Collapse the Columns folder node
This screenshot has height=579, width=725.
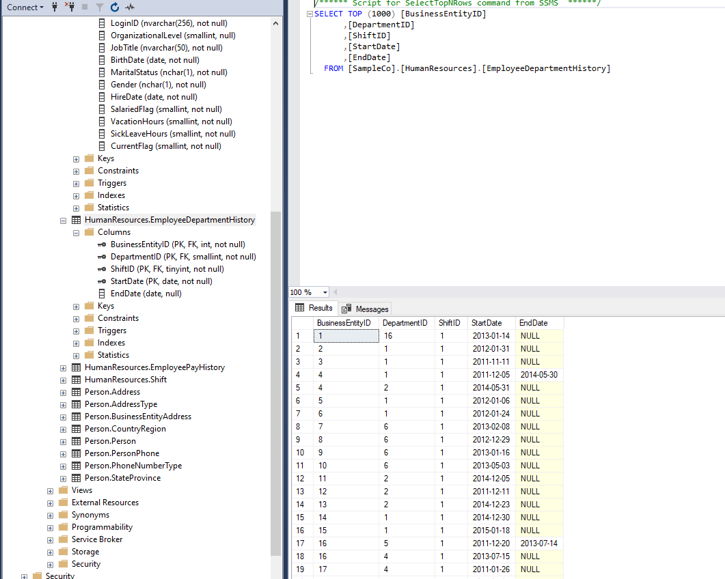pyautogui.click(x=77, y=233)
